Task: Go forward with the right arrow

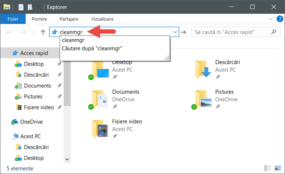Action: pyautogui.click(x=23, y=32)
